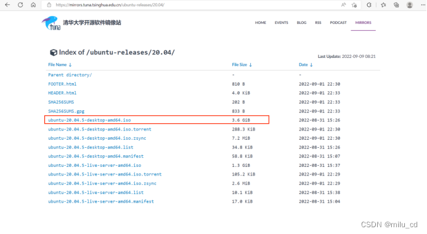Image resolution: width=427 pixels, height=234 pixels.
Task: Open browser extensions icon
Action: 369,5
